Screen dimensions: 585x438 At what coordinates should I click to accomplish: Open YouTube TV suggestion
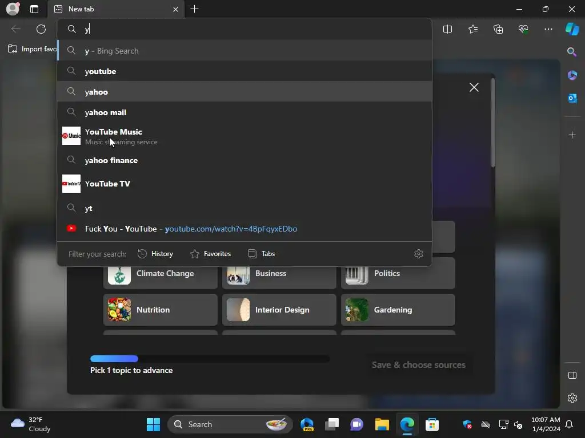tap(245, 184)
